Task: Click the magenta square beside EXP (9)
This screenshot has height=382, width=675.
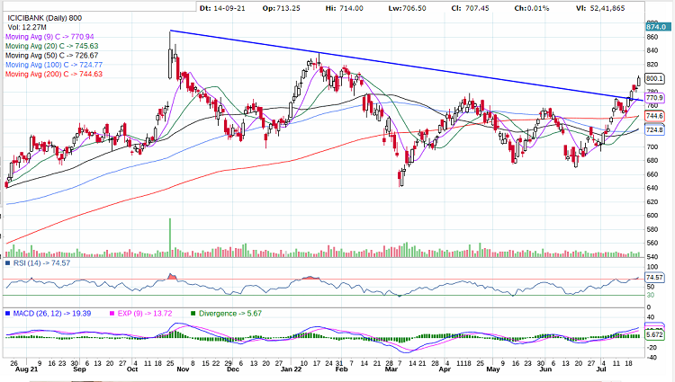Action: click(112, 314)
